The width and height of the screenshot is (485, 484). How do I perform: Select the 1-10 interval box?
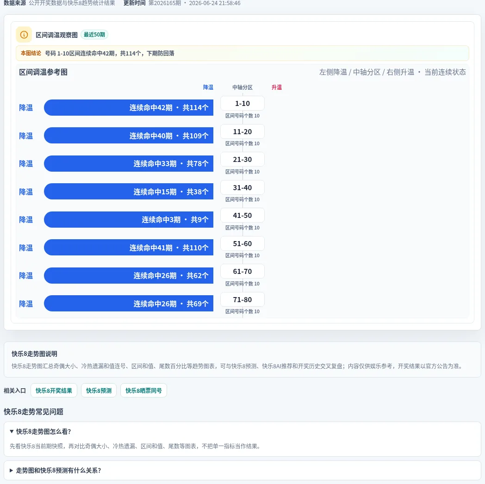click(x=242, y=103)
